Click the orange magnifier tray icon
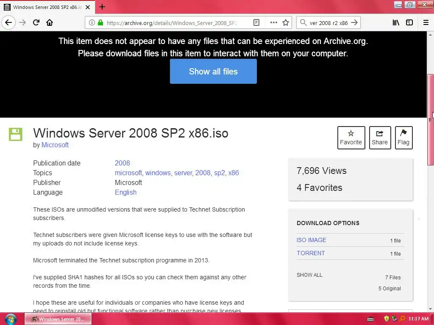434x325 pixels. click(403, 319)
